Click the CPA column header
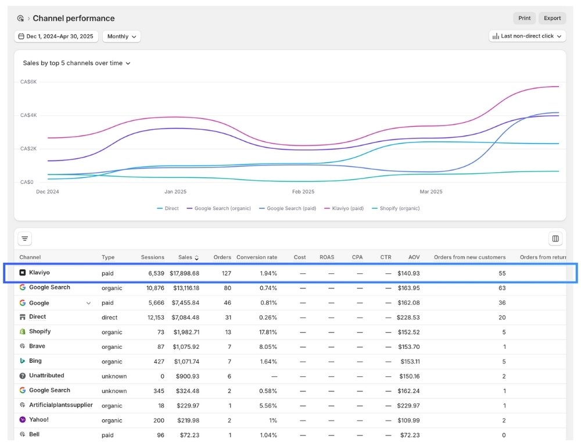Viewport: 581px width, 446px height. pos(357,257)
